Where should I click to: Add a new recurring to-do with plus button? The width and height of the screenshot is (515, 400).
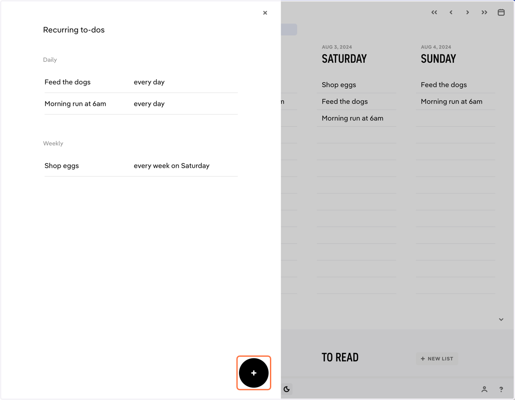click(254, 373)
